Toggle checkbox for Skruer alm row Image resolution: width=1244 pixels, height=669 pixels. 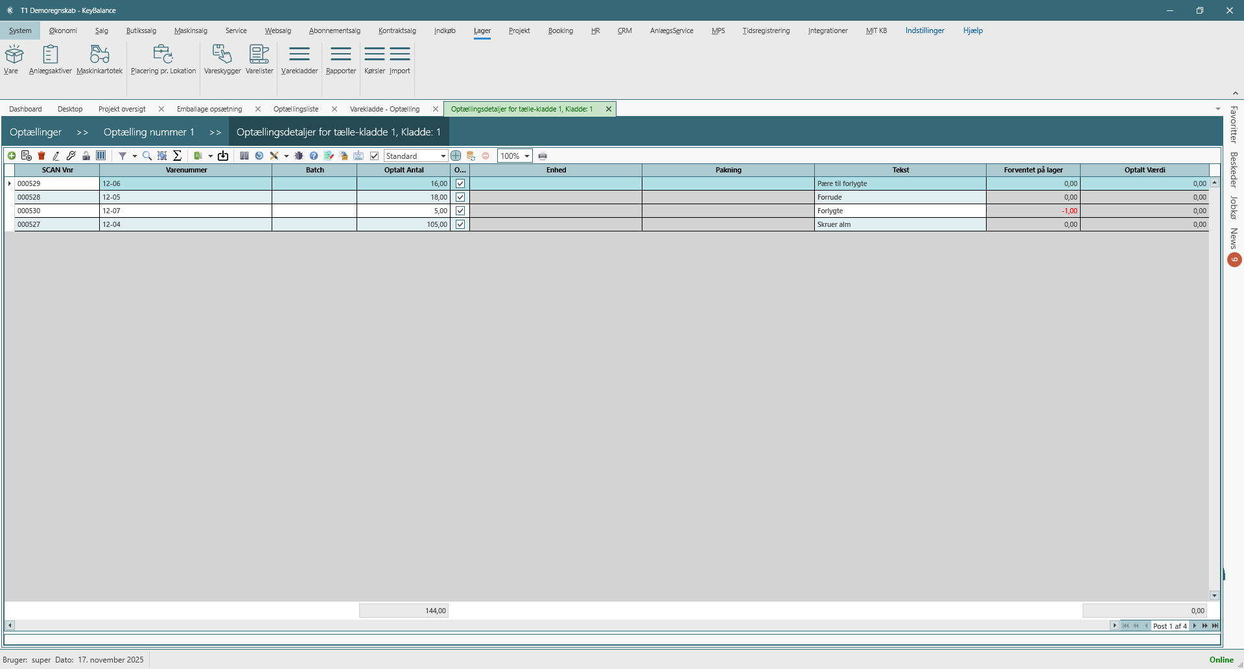[x=460, y=224]
